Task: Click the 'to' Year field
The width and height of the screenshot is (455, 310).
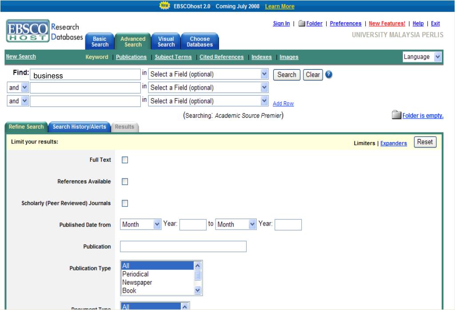Action: point(288,225)
